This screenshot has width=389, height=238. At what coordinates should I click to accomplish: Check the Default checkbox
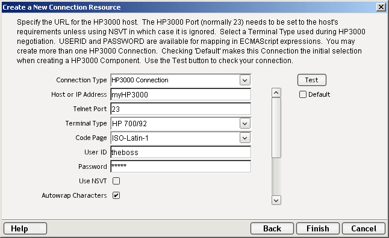[x=303, y=94]
